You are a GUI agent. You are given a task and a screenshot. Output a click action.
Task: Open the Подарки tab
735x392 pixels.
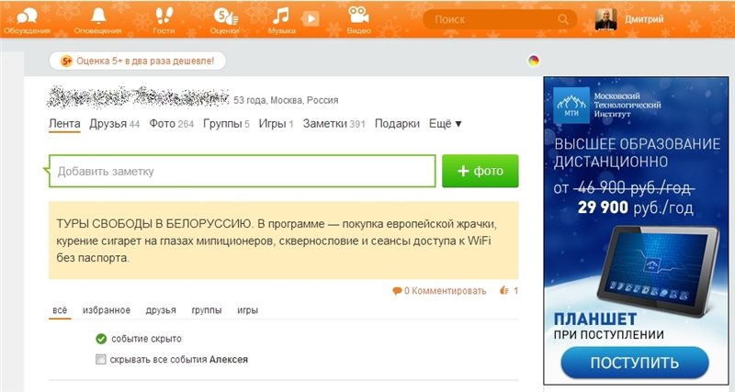(x=397, y=124)
